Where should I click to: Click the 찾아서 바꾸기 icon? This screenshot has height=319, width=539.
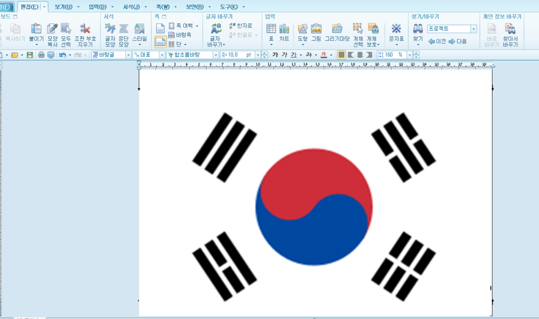coord(510,29)
